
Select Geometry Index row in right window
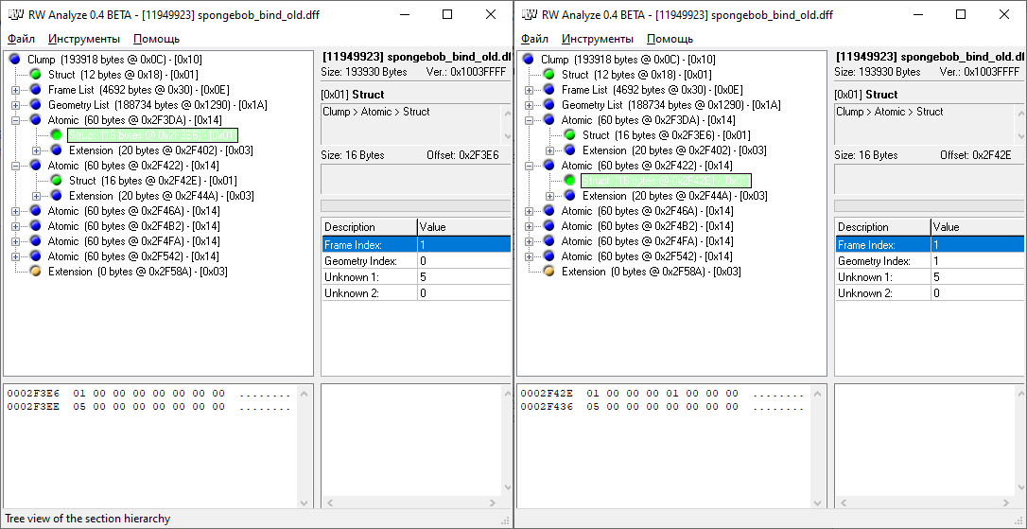coord(931,261)
